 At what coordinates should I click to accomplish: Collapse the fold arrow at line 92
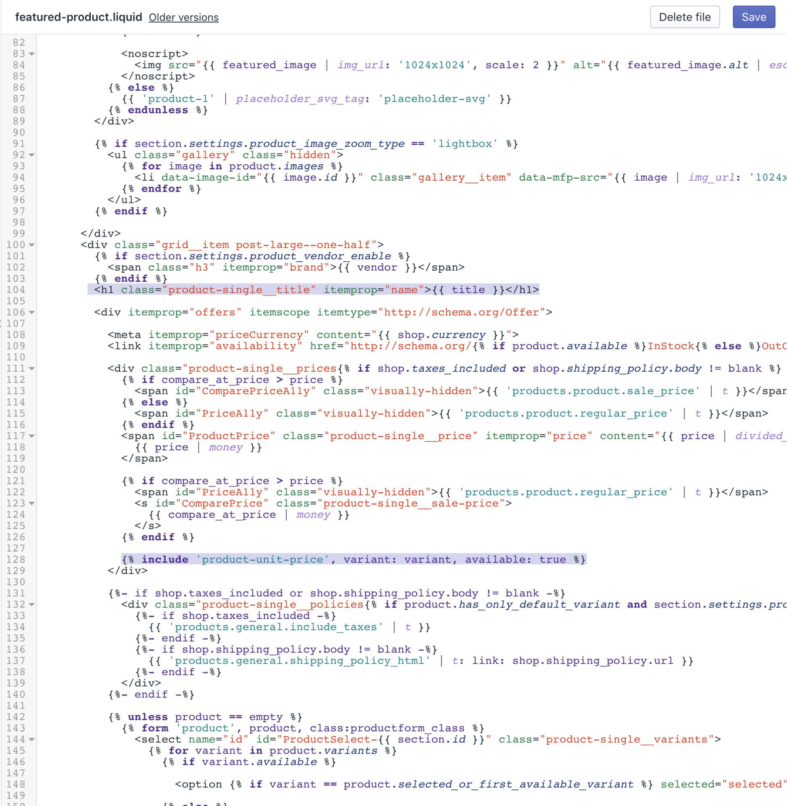31,155
